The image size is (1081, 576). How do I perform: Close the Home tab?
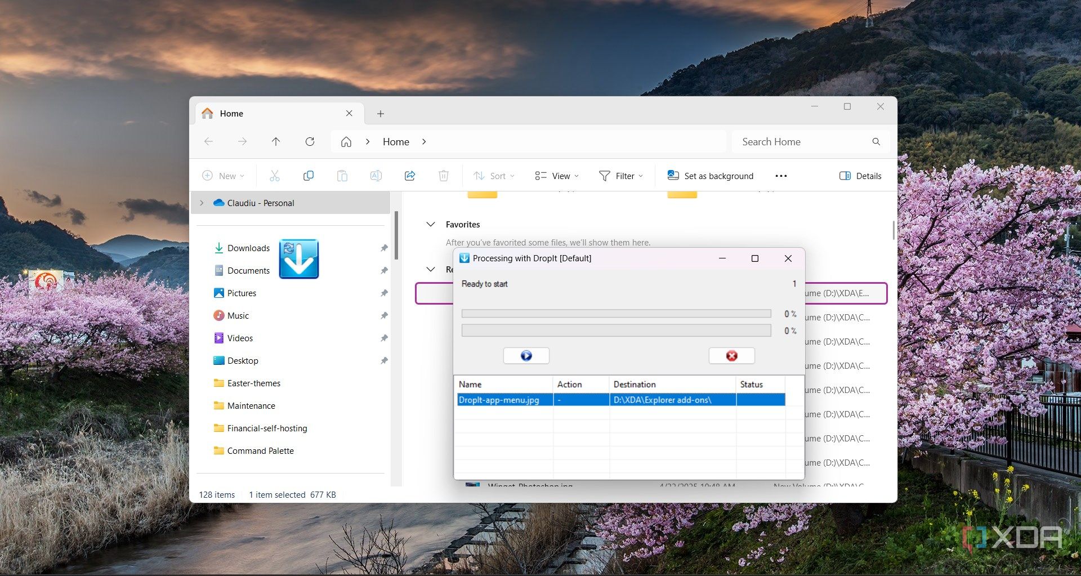(349, 113)
